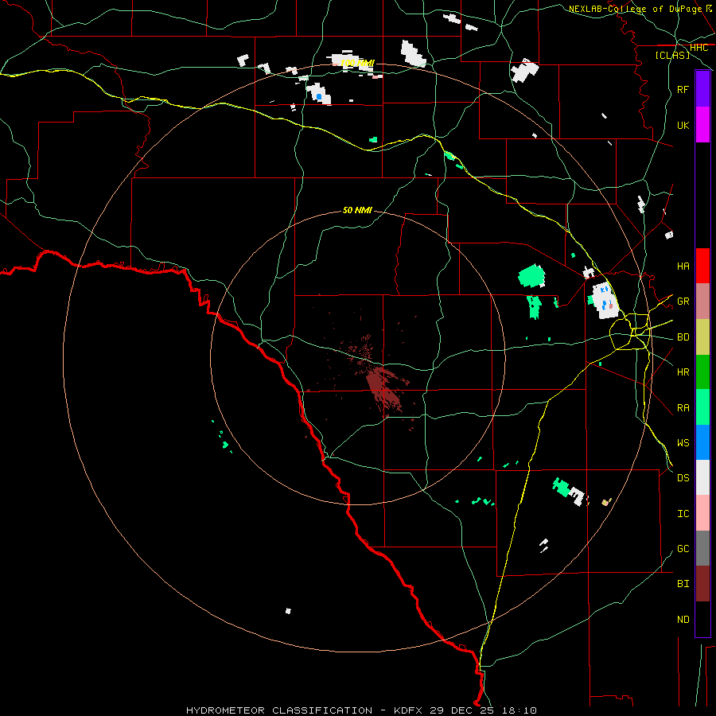Click the HHC product code label
Image resolution: width=716 pixels, height=716 pixels.
point(698,48)
